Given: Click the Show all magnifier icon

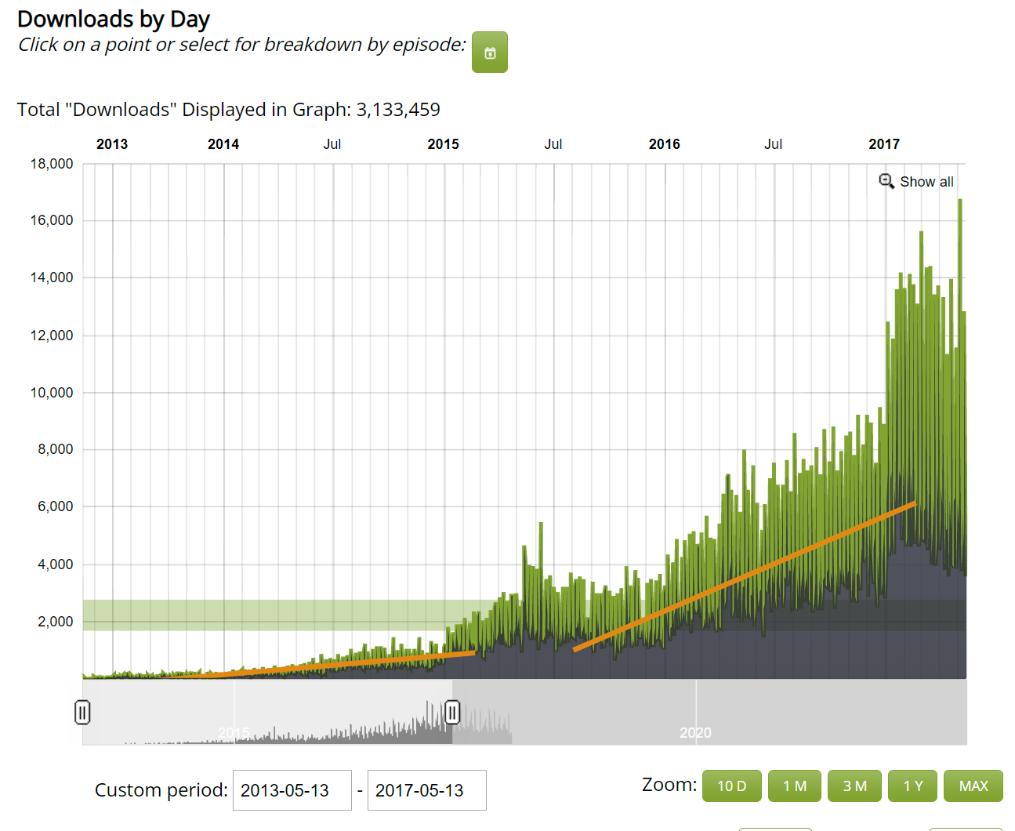Looking at the screenshot, I should [886, 181].
